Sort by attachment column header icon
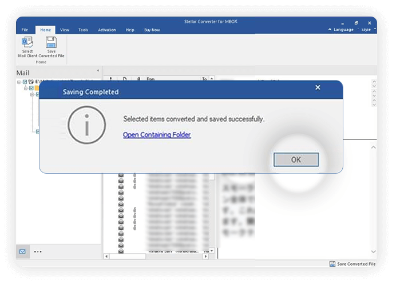400x296 pixels. (138, 79)
